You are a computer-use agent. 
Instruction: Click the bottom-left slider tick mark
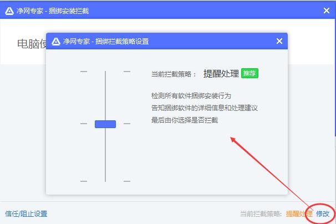pos(84,181)
